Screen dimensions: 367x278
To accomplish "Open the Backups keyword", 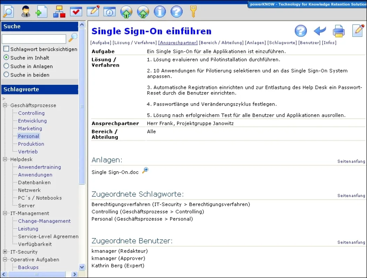I will pos(28,267).
